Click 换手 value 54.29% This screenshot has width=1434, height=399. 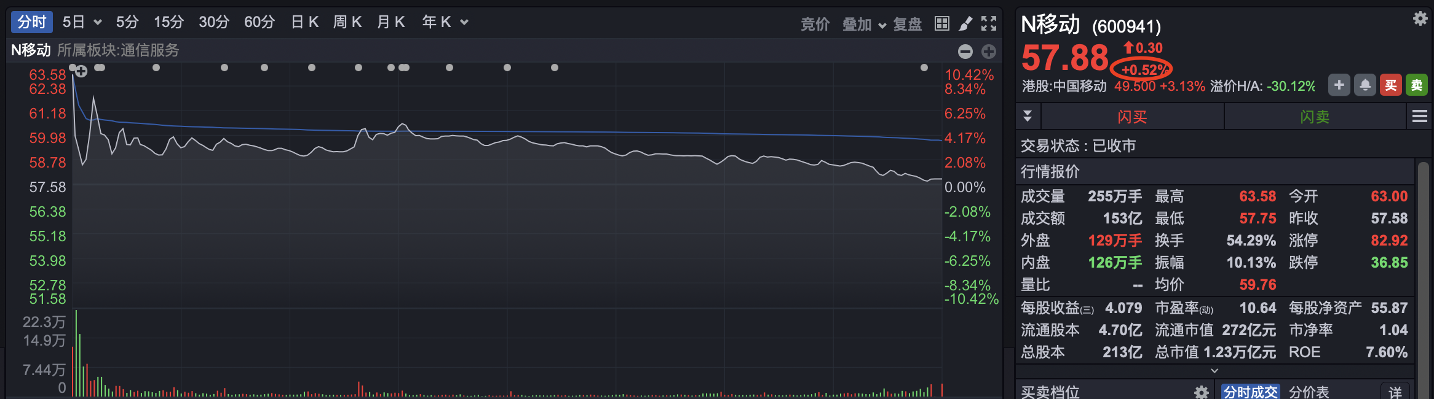pos(1251,241)
